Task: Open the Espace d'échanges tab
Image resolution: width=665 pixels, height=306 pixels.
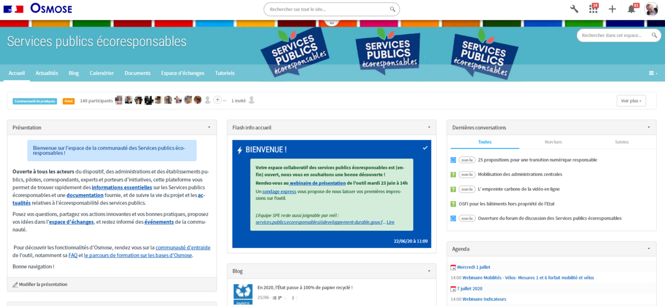Action: pos(183,73)
